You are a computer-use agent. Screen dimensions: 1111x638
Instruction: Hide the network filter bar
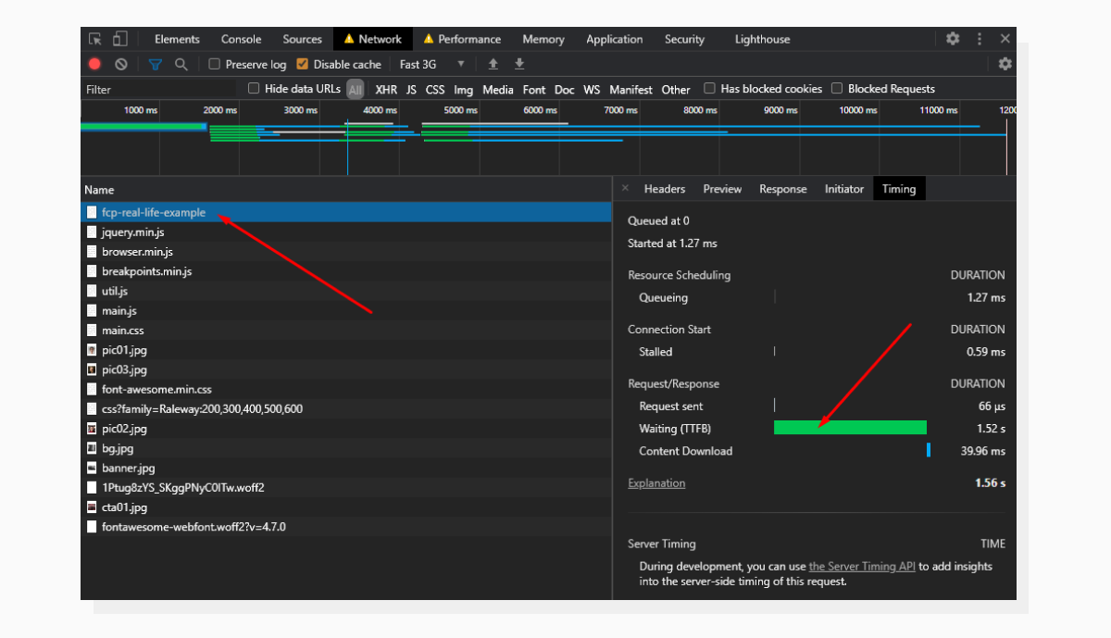(x=155, y=64)
